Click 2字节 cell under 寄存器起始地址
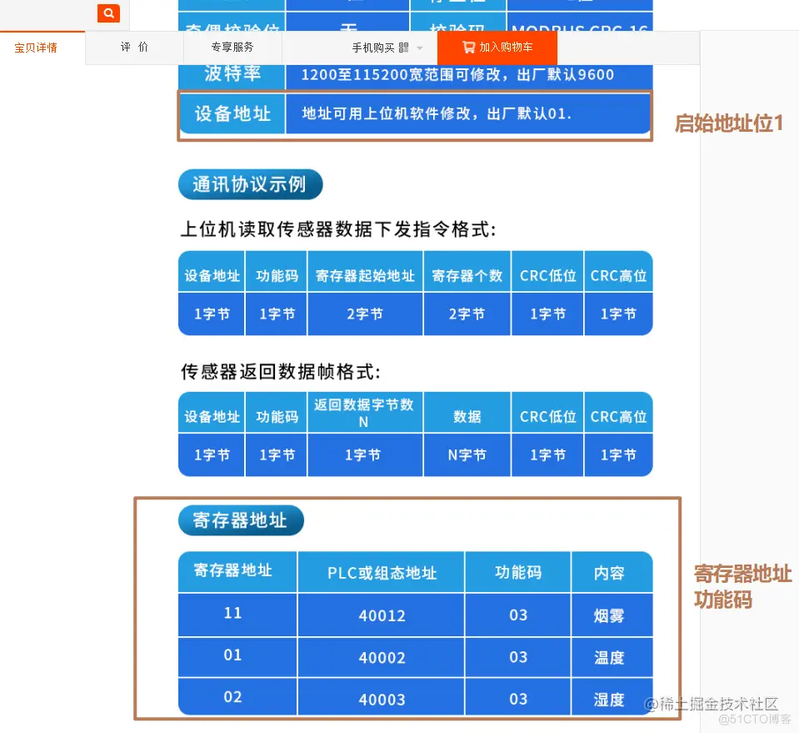Viewport: 799px width, 733px height. (365, 314)
